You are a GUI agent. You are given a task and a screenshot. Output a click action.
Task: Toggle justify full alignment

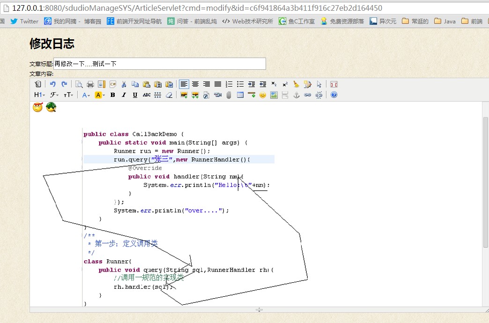point(218,84)
